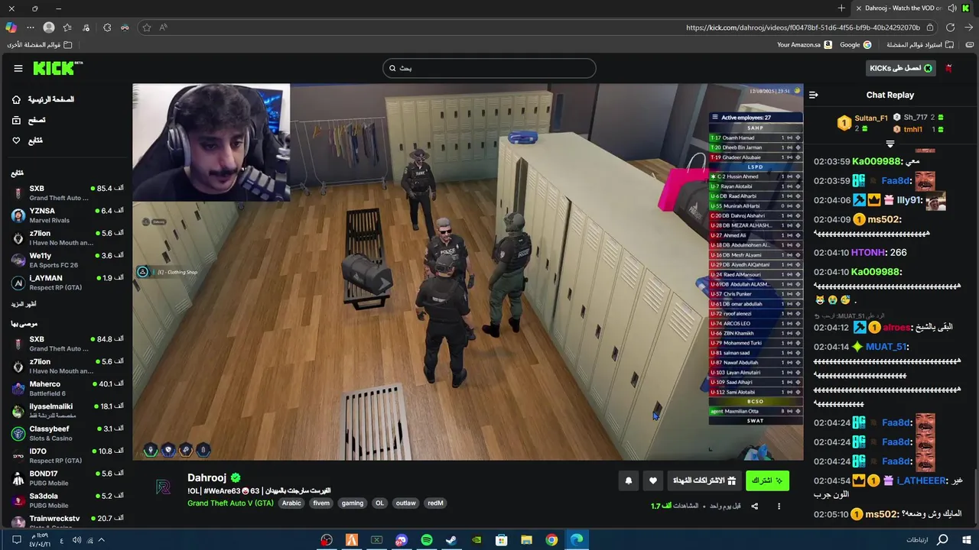Click username i_ATHEEER in chat
Viewport: 979px width, 550px height.
922,480
